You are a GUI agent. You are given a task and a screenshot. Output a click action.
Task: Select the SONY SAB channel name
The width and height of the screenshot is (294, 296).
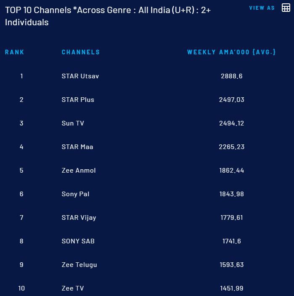(78, 241)
